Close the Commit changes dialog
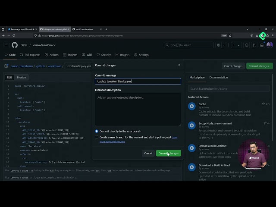 coord(179,65)
